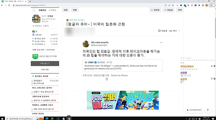
Task: Open 초대가수 or 초대할머 신청 board
Action: pos(43,101)
